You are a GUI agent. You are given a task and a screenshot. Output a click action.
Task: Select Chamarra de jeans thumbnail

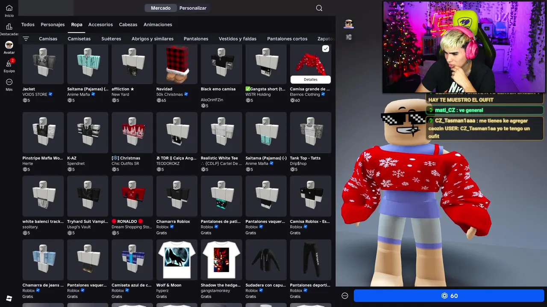tap(43, 260)
